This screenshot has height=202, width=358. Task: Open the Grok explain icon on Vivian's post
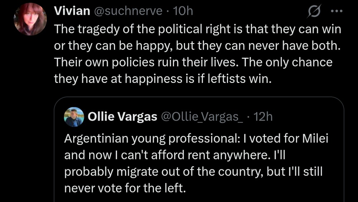pos(314,12)
